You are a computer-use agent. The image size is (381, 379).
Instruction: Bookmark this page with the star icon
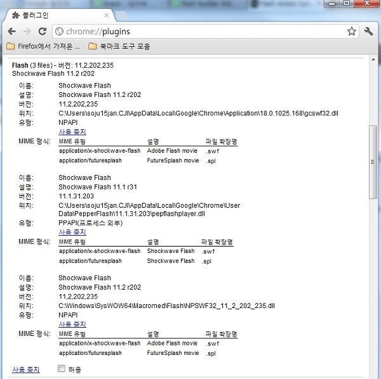click(351, 31)
